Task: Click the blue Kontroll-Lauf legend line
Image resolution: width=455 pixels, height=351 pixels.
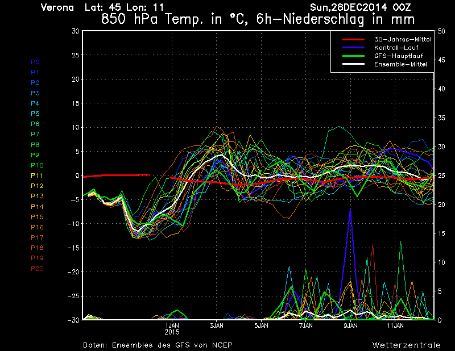Action: pyautogui.click(x=353, y=48)
